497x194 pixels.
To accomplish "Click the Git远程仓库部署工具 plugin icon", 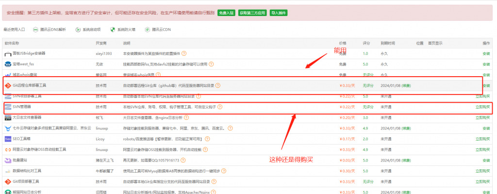I will tap(8, 85).
